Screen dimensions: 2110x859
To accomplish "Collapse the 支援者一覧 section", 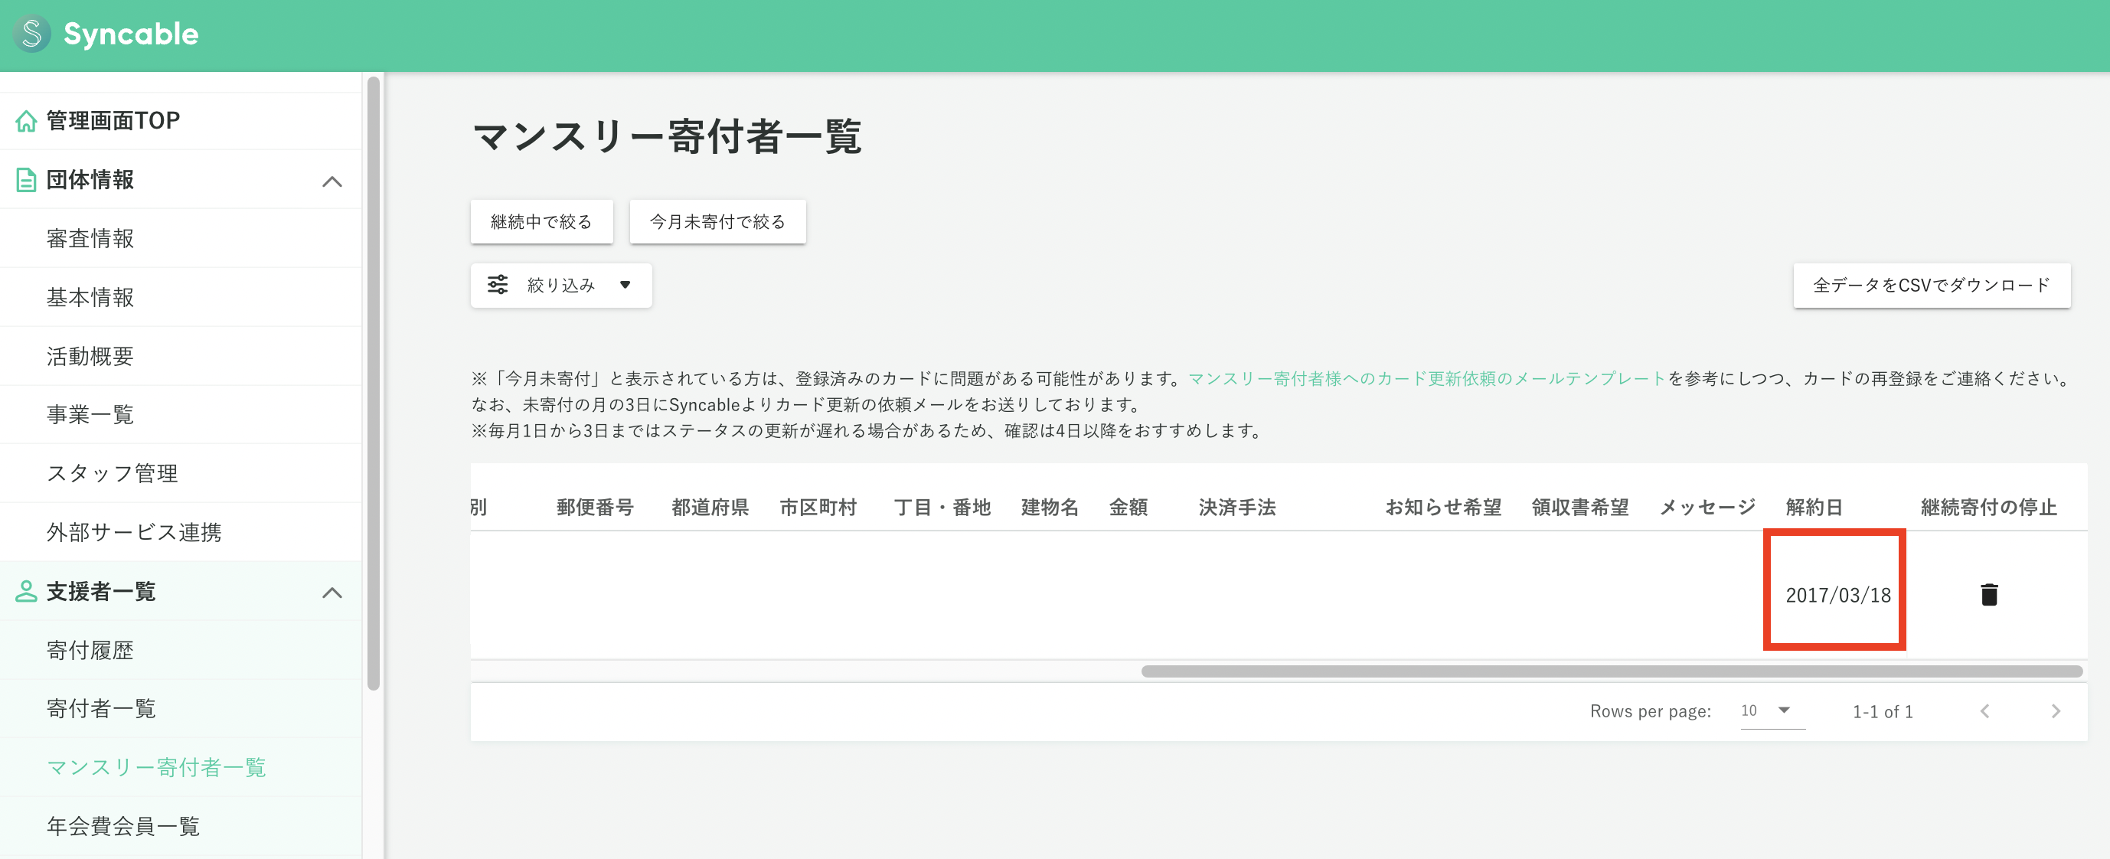I will click(333, 592).
